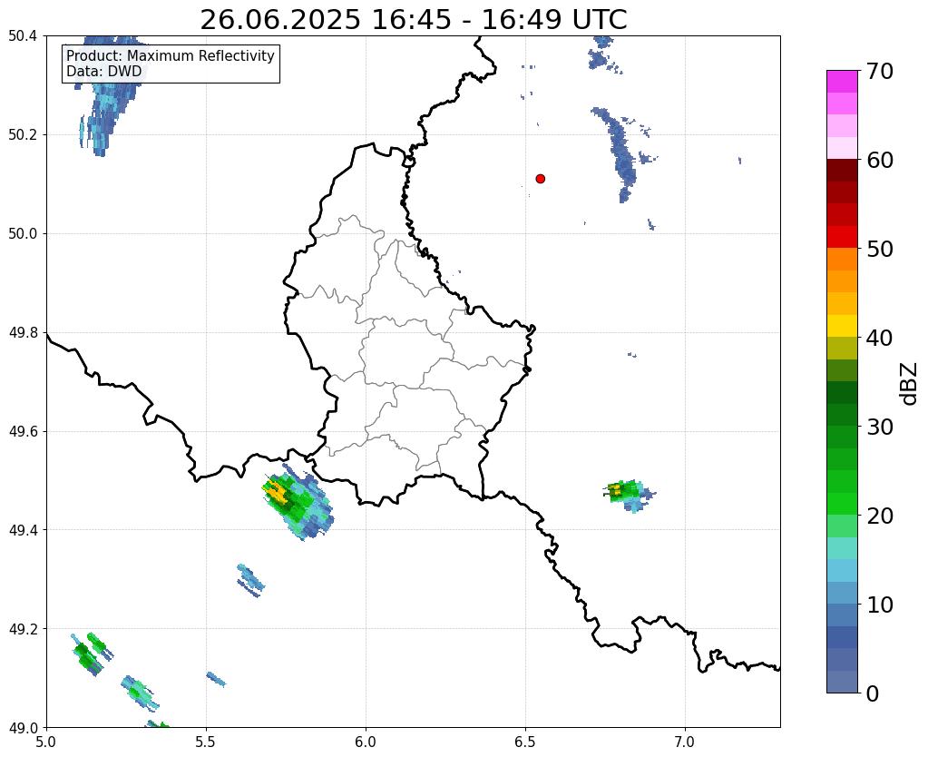
Task: Click 'Product: Maximum Reflectivity' text
Action: [x=170, y=55]
